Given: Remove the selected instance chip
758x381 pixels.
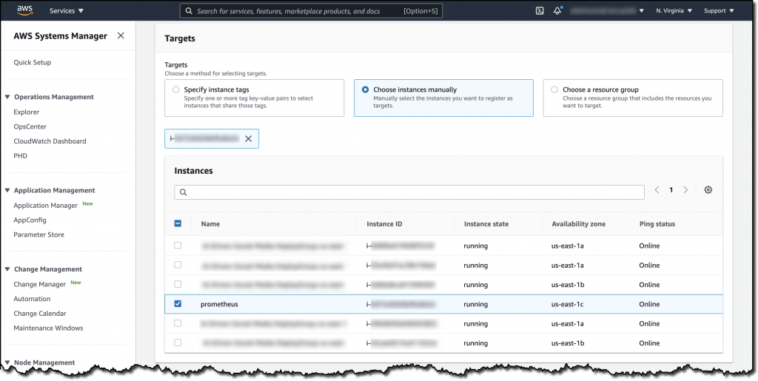Looking at the screenshot, I should click(x=248, y=138).
